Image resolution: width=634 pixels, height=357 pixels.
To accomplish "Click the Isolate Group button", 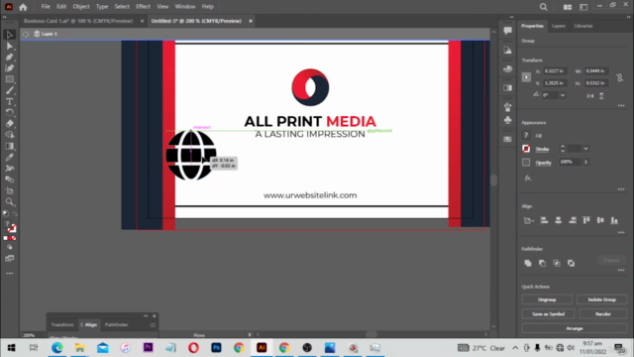I will pyautogui.click(x=601, y=299).
